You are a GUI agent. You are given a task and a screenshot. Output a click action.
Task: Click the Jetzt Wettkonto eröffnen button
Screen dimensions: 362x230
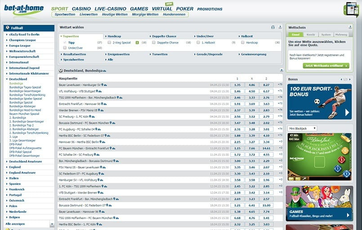(326, 66)
